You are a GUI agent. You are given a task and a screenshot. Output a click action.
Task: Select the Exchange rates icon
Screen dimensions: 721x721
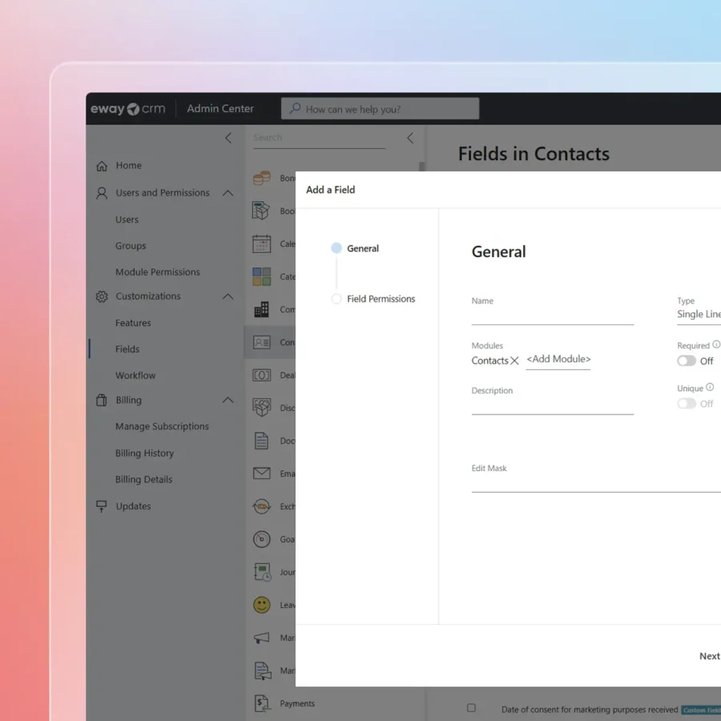(262, 506)
